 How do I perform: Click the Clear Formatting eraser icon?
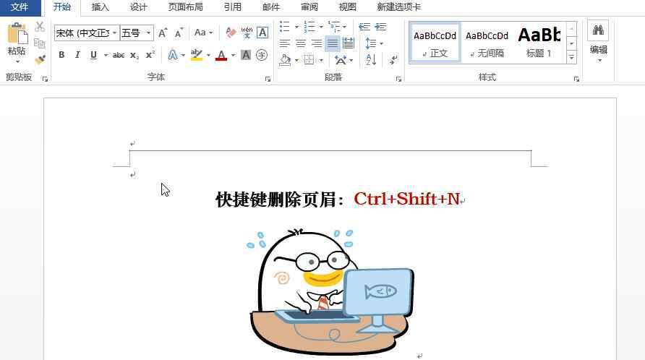231,33
